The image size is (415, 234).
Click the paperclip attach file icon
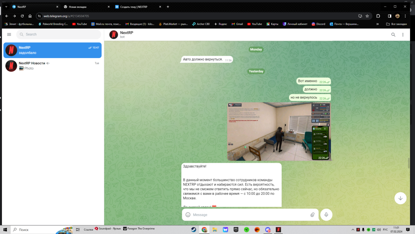312,215
